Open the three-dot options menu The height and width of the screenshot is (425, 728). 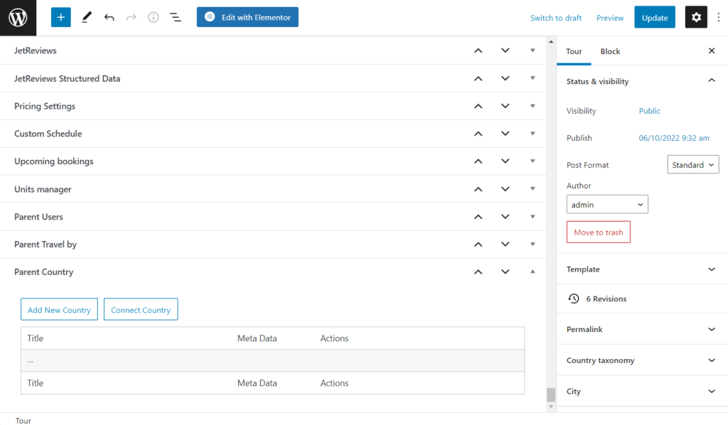(x=718, y=18)
